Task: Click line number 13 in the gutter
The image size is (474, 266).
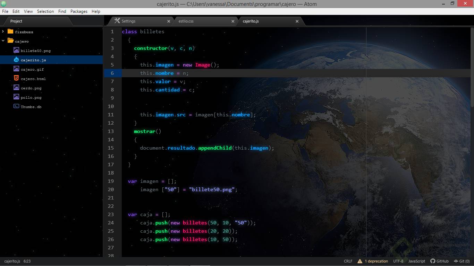Action: point(111,131)
